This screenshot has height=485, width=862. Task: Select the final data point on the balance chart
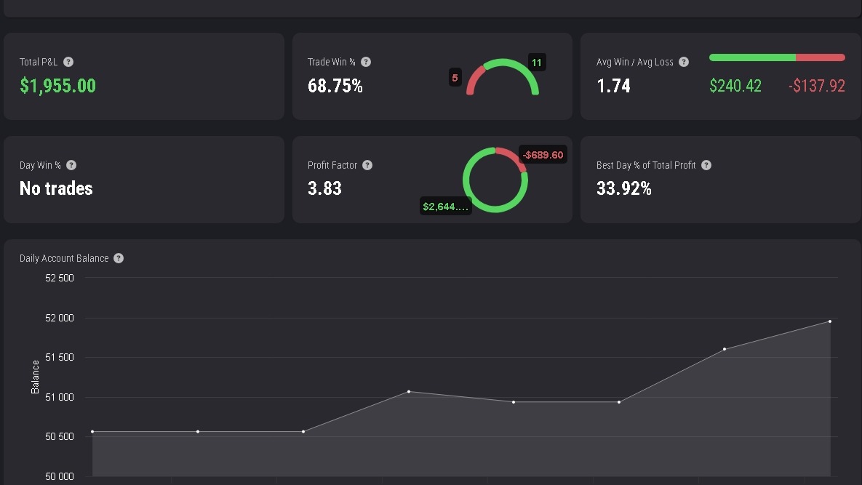tap(829, 321)
